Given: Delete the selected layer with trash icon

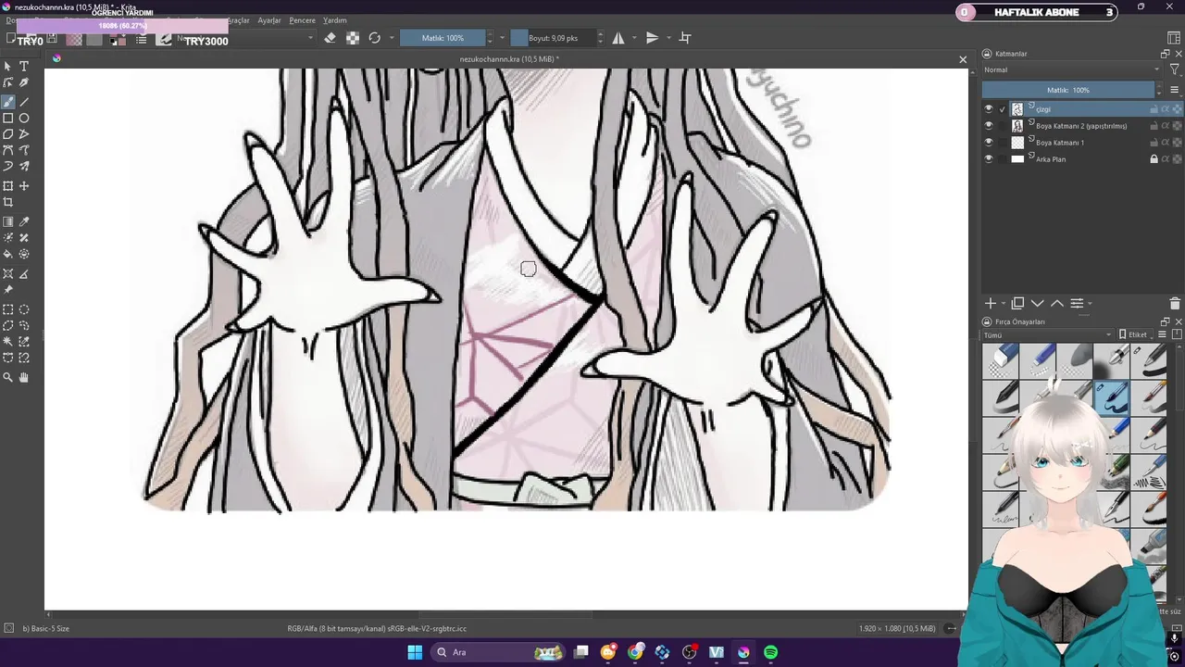Looking at the screenshot, I should tap(1175, 304).
